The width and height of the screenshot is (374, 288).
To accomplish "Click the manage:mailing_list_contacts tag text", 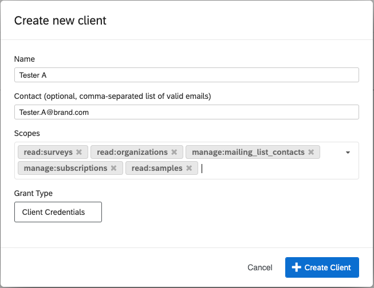I will 247,152.
